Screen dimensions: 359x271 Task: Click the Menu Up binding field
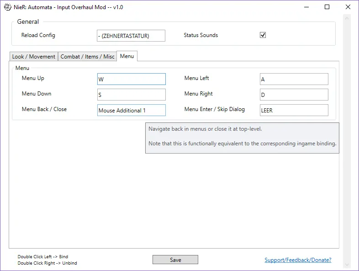point(132,79)
